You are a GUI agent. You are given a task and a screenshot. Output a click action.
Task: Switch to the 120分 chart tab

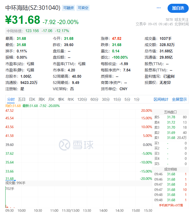(82, 99)
